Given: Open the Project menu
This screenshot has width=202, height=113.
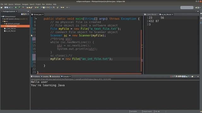Looking at the screenshot, I should pos(38,4).
